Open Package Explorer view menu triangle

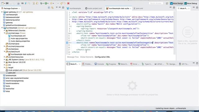coord(57,7)
